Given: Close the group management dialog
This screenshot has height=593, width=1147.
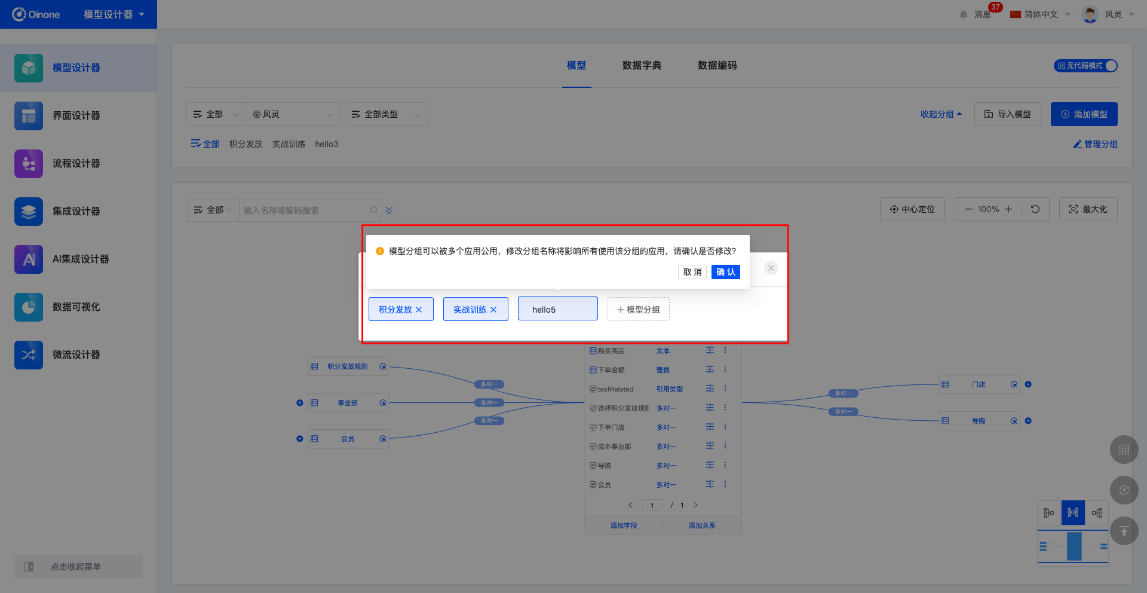Looking at the screenshot, I should pos(771,268).
